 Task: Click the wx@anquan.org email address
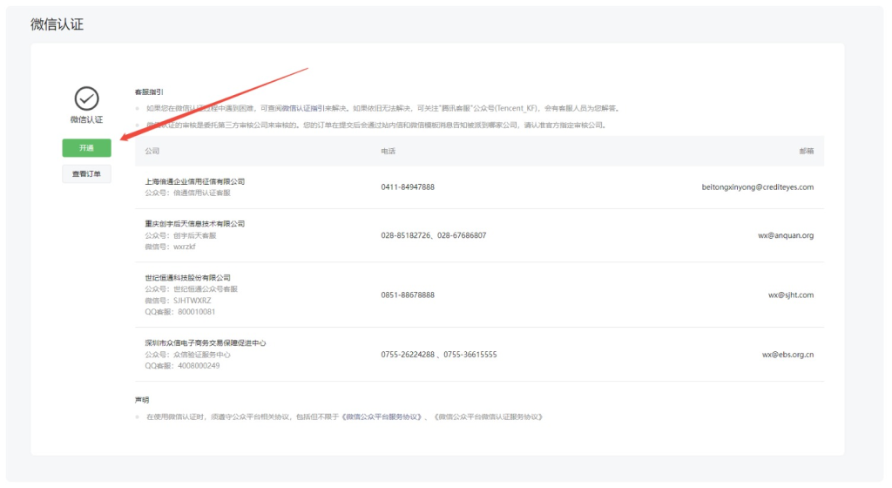click(785, 235)
